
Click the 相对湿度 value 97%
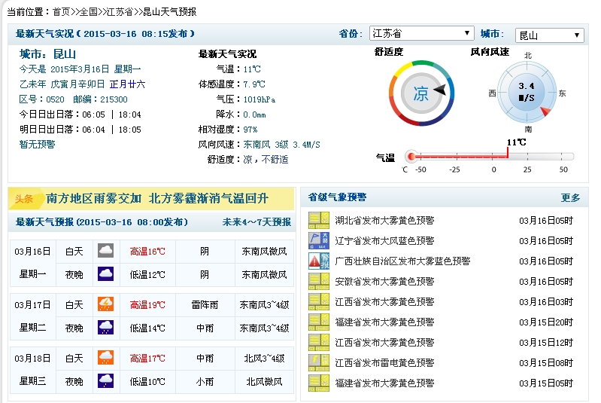[x=250, y=130]
